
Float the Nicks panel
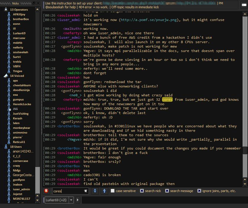pyautogui.click(x=34, y=3)
